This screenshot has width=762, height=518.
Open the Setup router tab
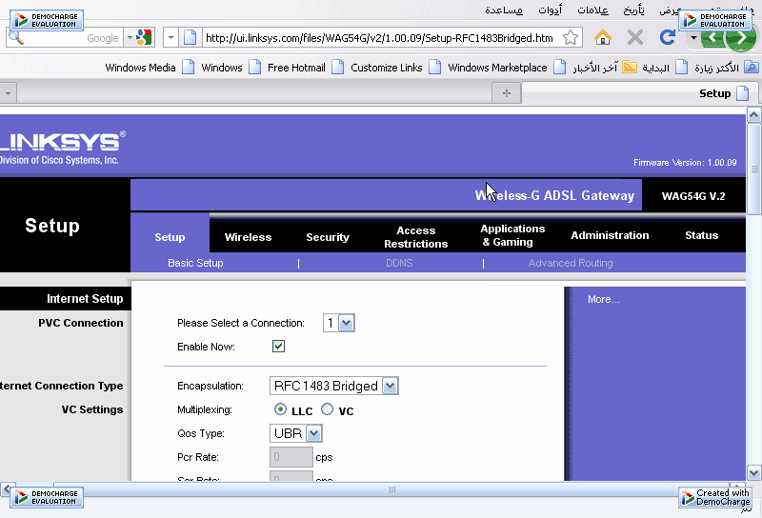(170, 237)
